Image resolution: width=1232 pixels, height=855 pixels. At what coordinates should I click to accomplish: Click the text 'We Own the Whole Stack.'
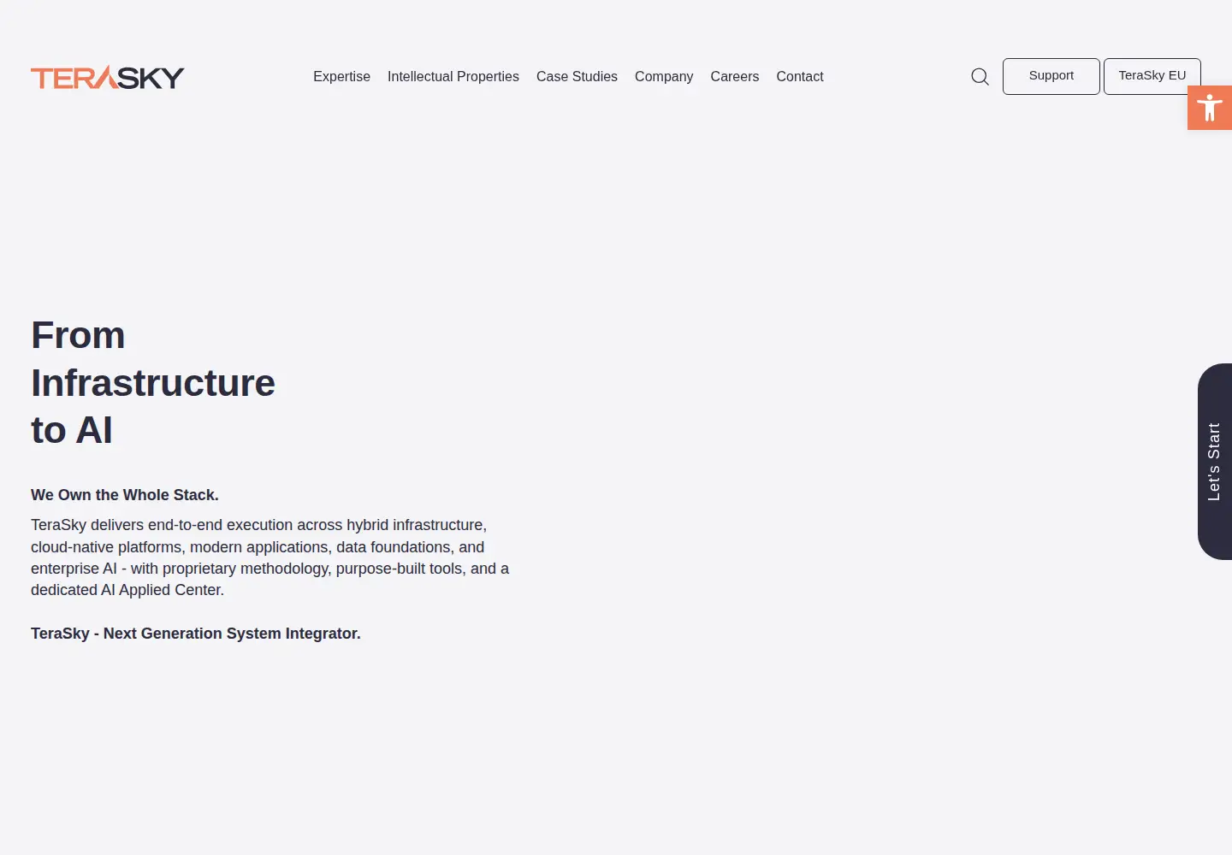125,495
